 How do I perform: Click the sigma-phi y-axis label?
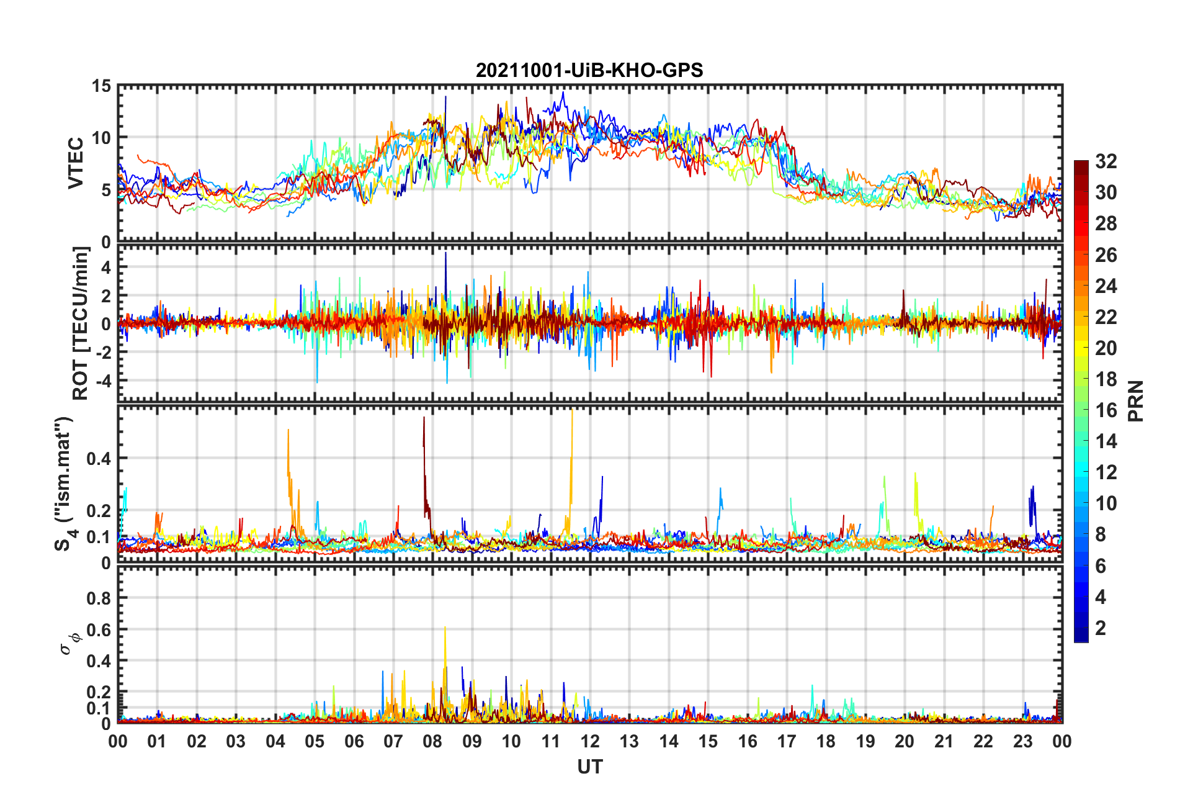click(x=69, y=644)
